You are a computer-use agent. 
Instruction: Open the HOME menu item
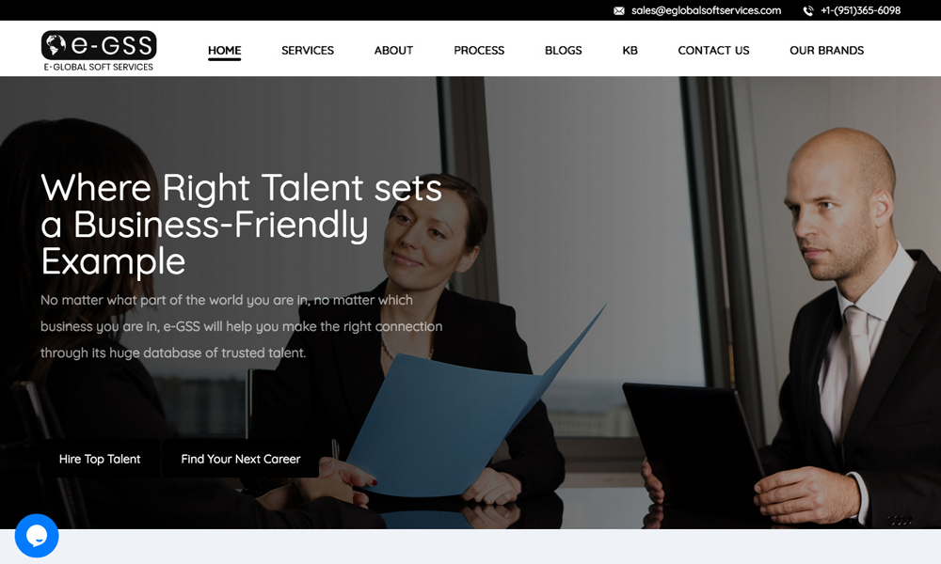pos(225,51)
